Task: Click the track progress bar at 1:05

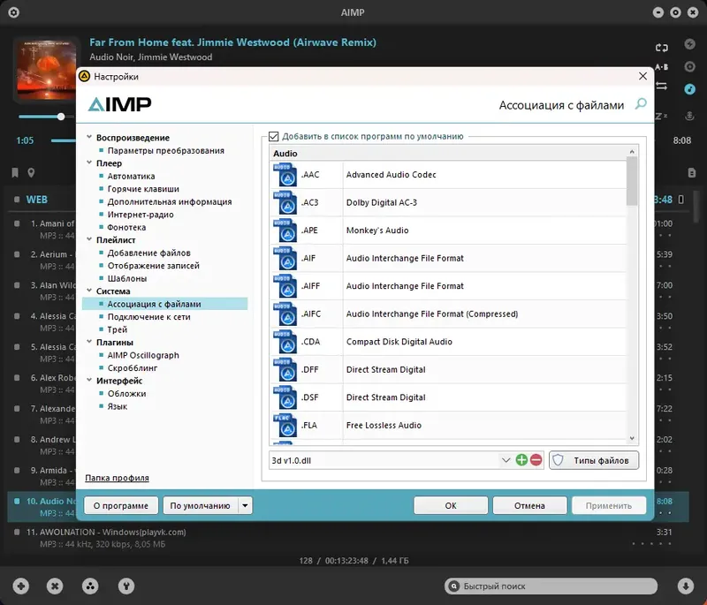Action: coord(63,140)
